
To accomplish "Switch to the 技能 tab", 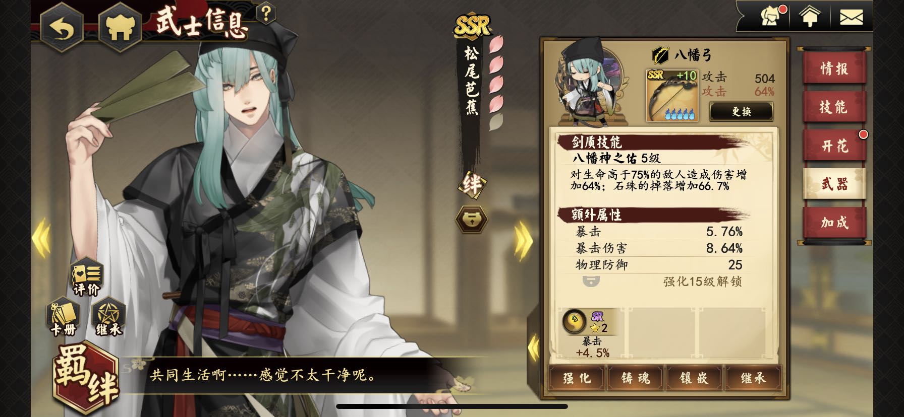I will point(834,107).
